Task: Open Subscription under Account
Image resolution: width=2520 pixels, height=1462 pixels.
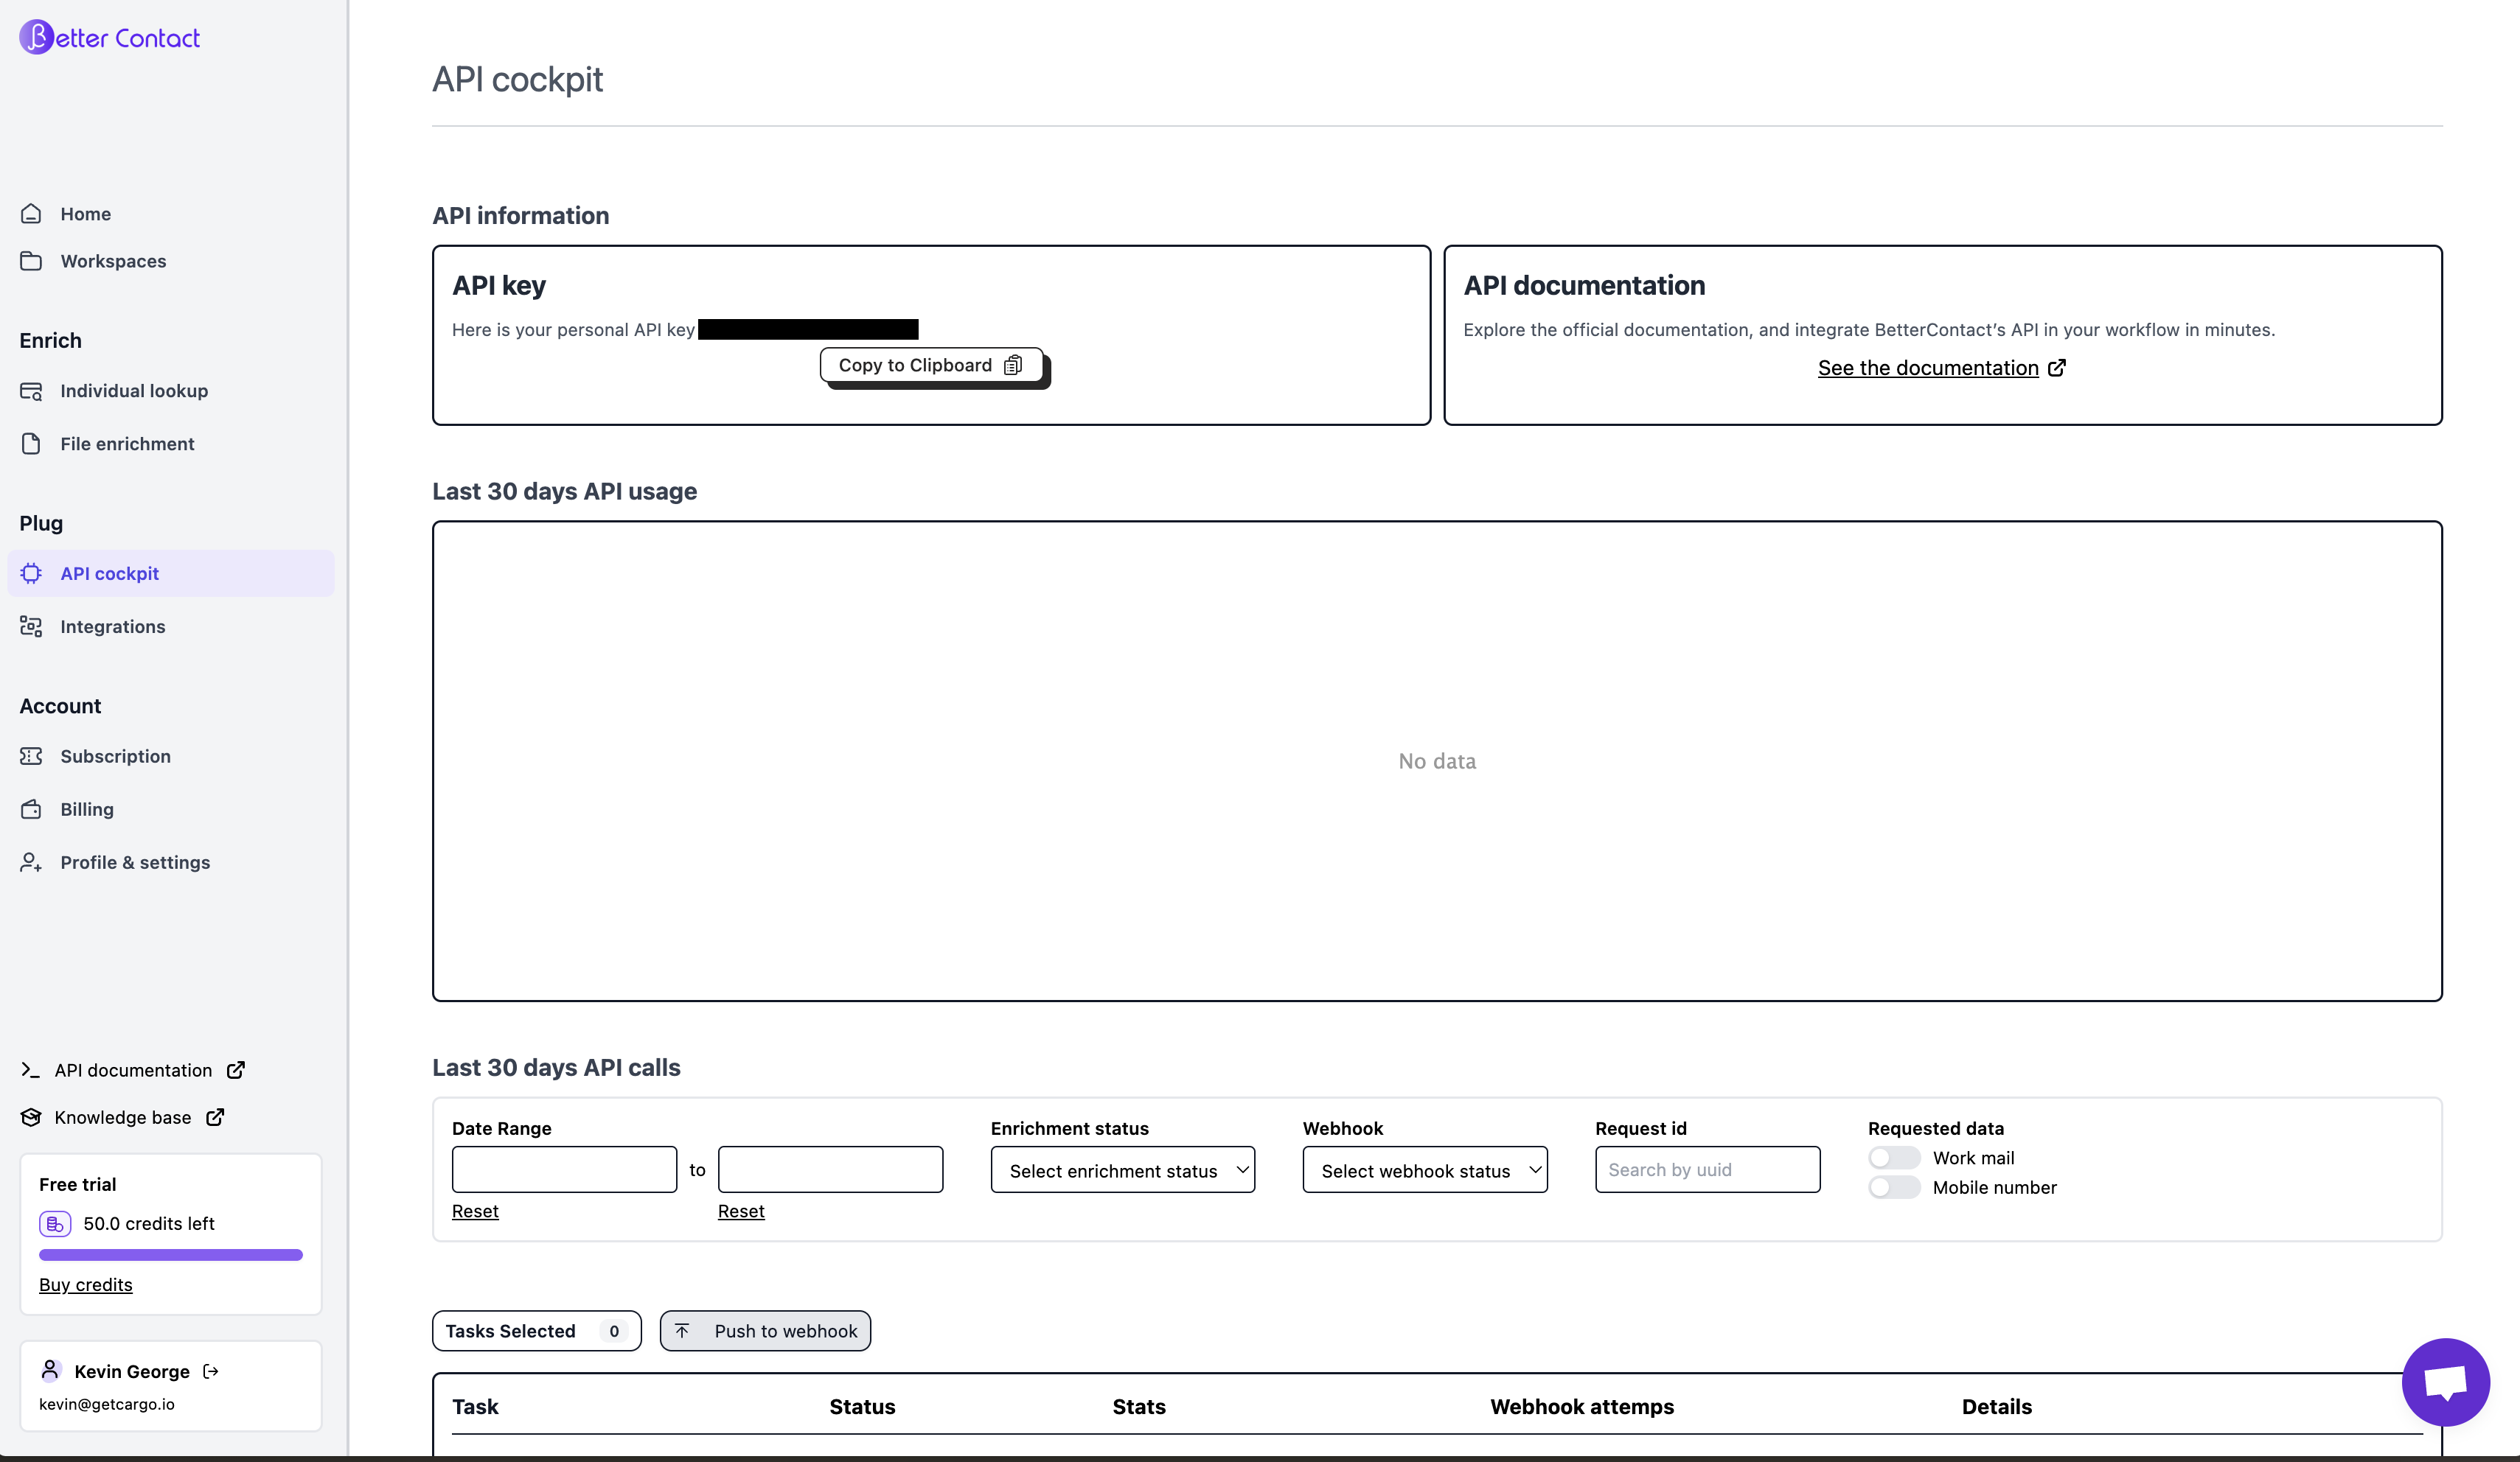Action: (x=171, y=757)
